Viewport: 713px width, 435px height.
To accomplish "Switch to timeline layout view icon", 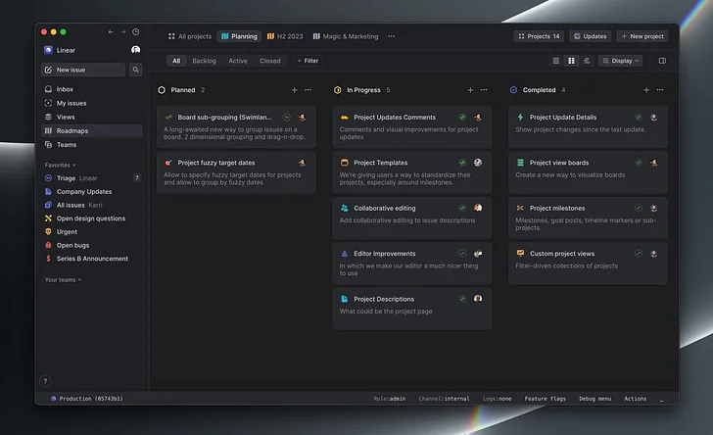I will click(587, 61).
